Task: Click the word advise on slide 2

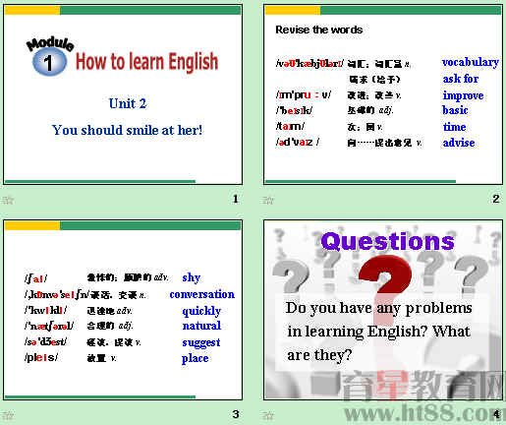Action: 459,143
